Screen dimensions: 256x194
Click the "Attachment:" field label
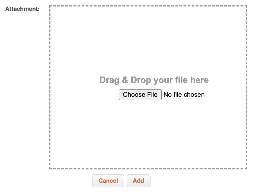point(23,9)
